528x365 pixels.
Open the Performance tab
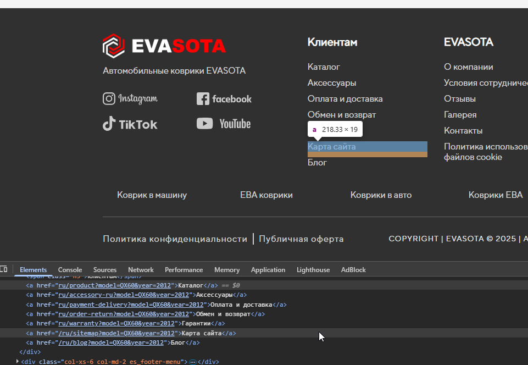click(184, 269)
